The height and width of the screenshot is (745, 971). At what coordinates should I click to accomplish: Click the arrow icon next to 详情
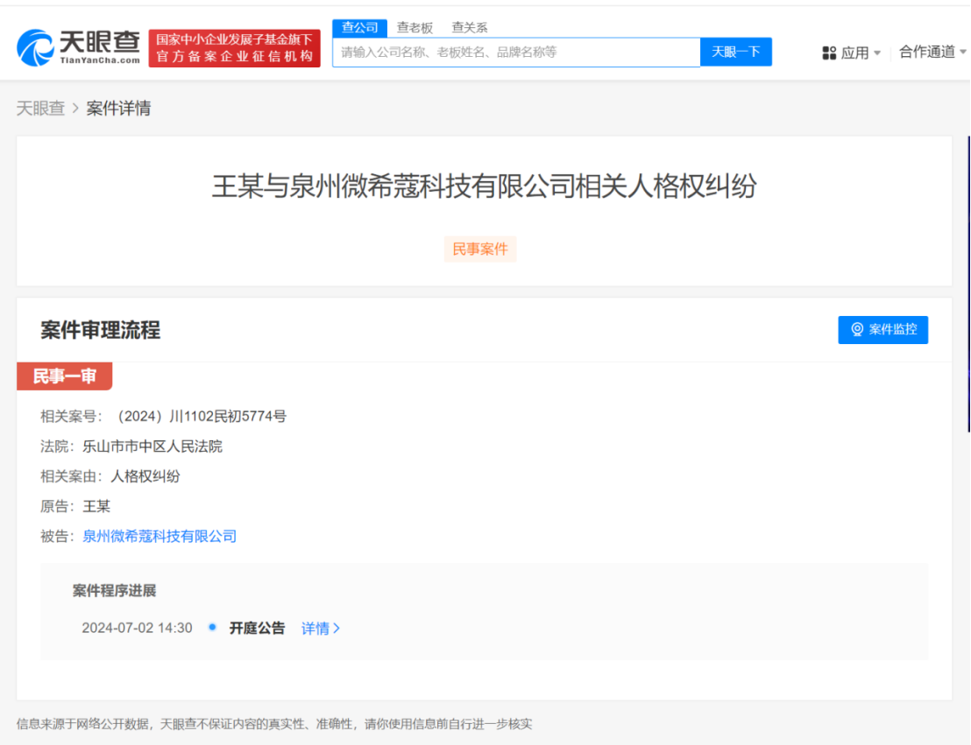point(337,628)
